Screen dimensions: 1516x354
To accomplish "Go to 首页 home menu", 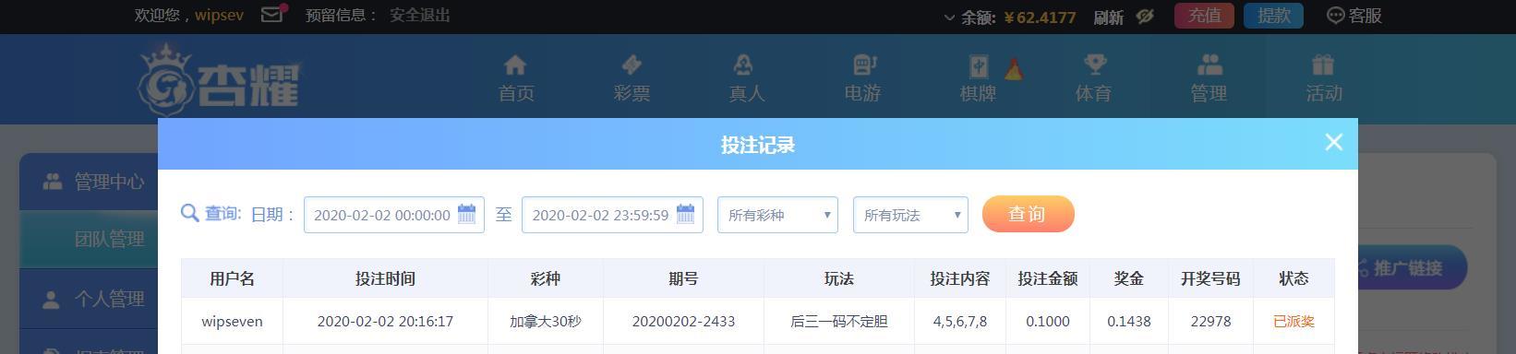I will pyautogui.click(x=516, y=78).
